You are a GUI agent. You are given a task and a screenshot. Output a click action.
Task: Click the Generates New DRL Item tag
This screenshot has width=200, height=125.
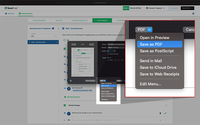82,90
